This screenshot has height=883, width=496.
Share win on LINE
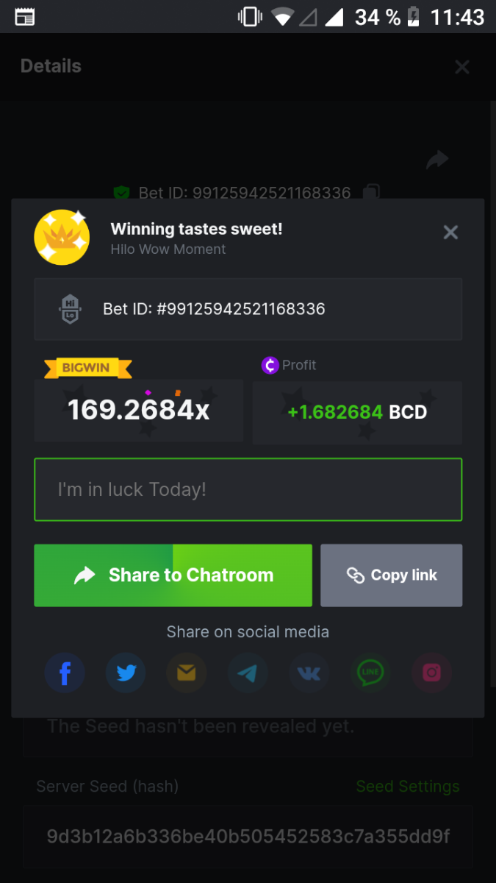point(370,673)
